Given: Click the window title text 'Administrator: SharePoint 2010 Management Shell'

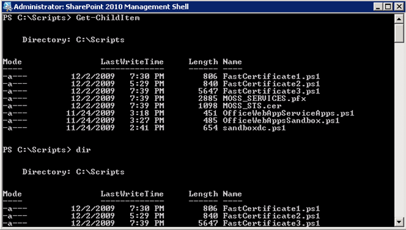Looking at the screenshot, I should coord(101,7).
